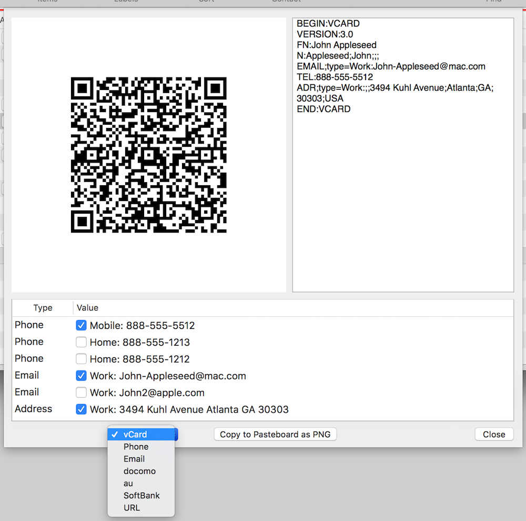Select the 'Work: 3494 Kuhl Avenue Atlanta GA 30303' text
The width and height of the screenshot is (526, 521).
pyautogui.click(x=189, y=409)
